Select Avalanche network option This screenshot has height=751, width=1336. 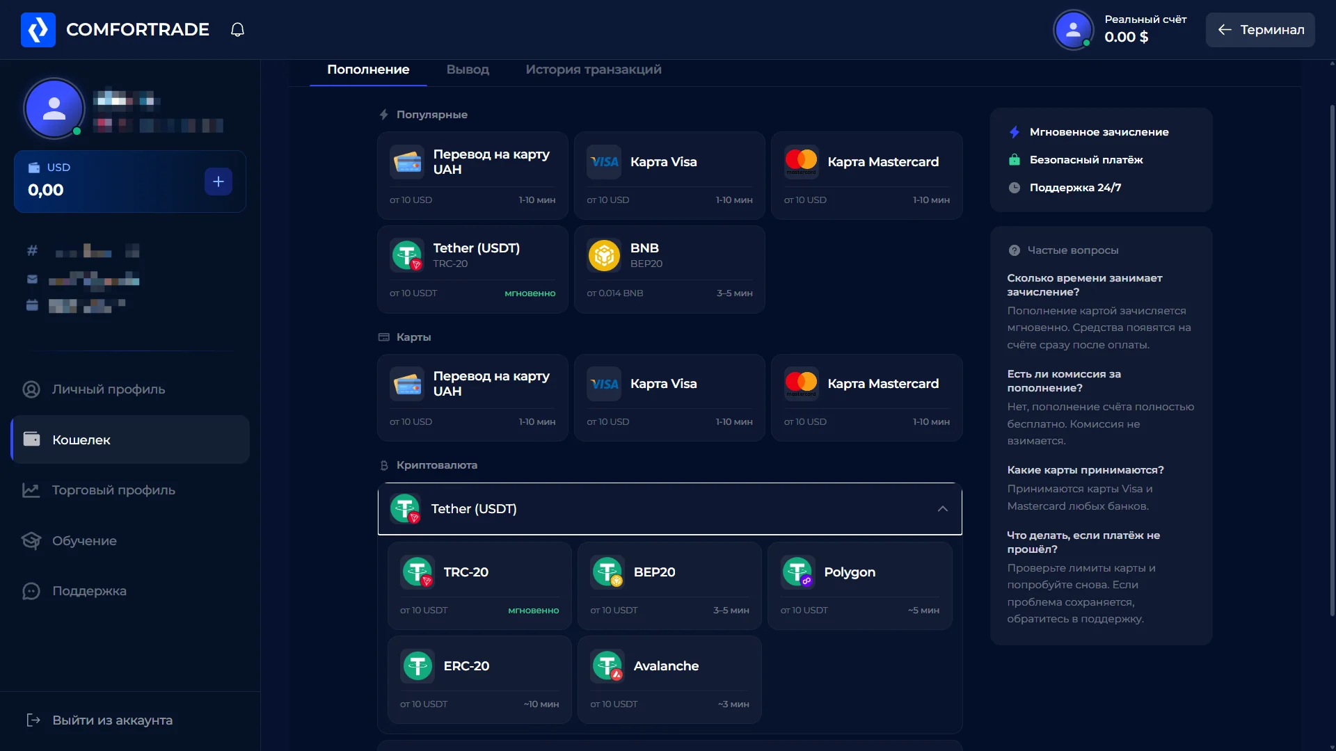tap(669, 680)
